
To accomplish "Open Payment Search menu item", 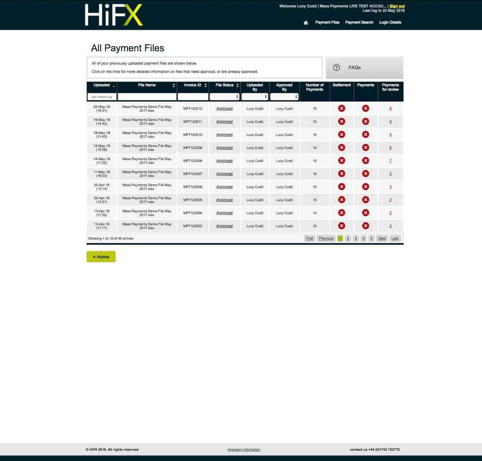I will click(359, 22).
